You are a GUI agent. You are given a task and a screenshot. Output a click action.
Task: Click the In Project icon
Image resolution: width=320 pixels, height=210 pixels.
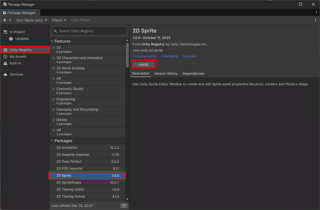tap(5, 32)
